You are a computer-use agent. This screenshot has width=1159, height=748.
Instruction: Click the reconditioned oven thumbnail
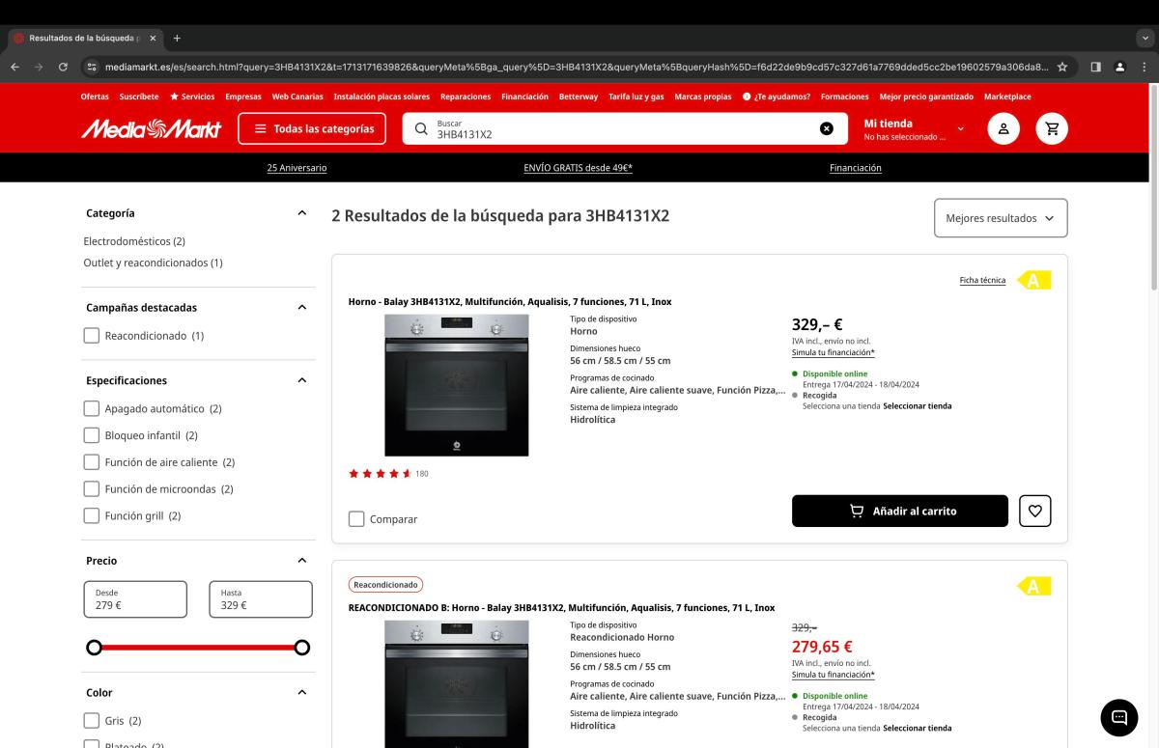point(457,683)
